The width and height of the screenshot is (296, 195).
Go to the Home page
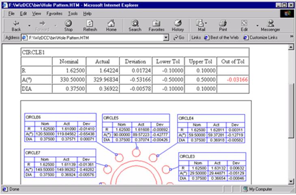coord(111,26)
